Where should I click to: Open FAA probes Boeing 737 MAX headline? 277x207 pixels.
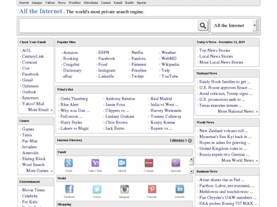(x=228, y=204)
